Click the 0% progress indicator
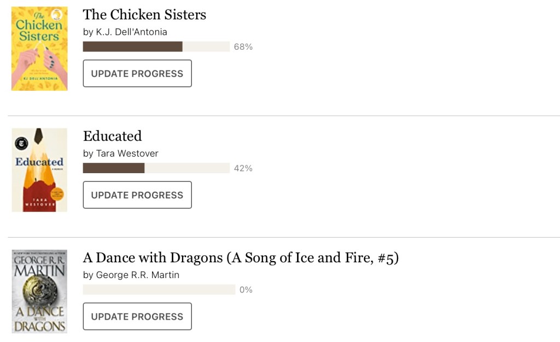The height and width of the screenshot is (342, 560). pyautogui.click(x=246, y=290)
